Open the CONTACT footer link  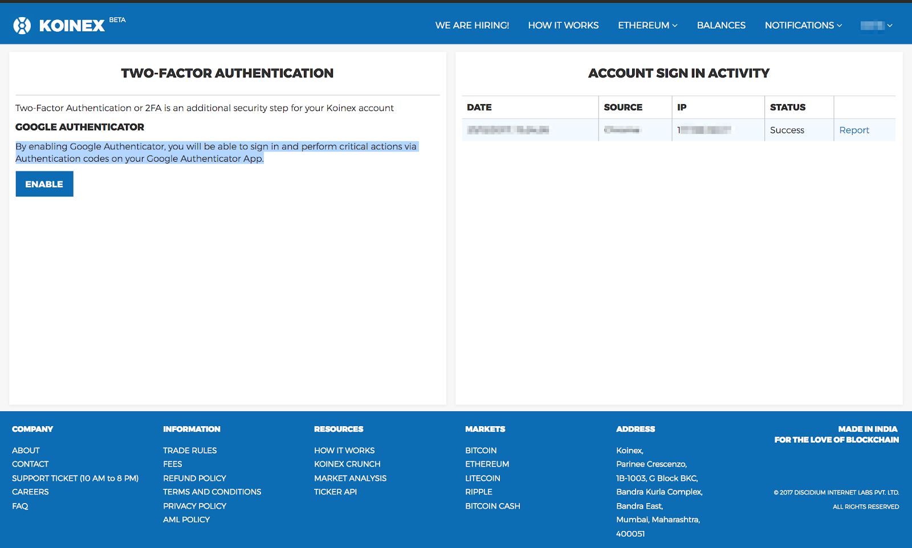30,464
